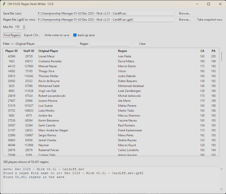Sort by the Staff ID column header
Viewport: 226px width, 194px height.
[x=28, y=51]
